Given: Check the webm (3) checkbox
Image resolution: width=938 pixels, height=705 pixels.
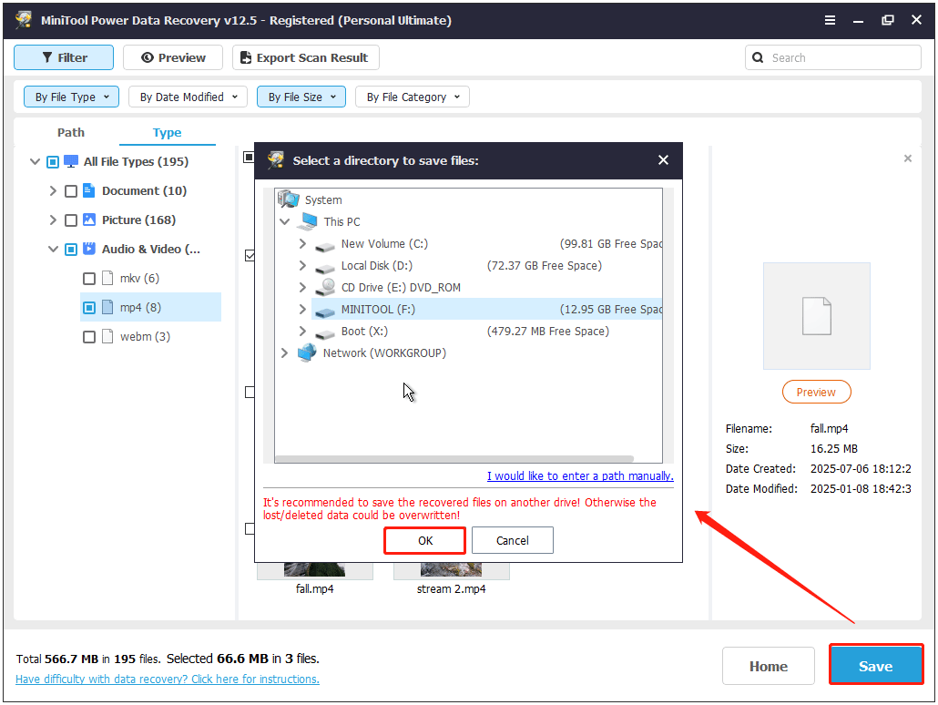Looking at the screenshot, I should click(89, 337).
